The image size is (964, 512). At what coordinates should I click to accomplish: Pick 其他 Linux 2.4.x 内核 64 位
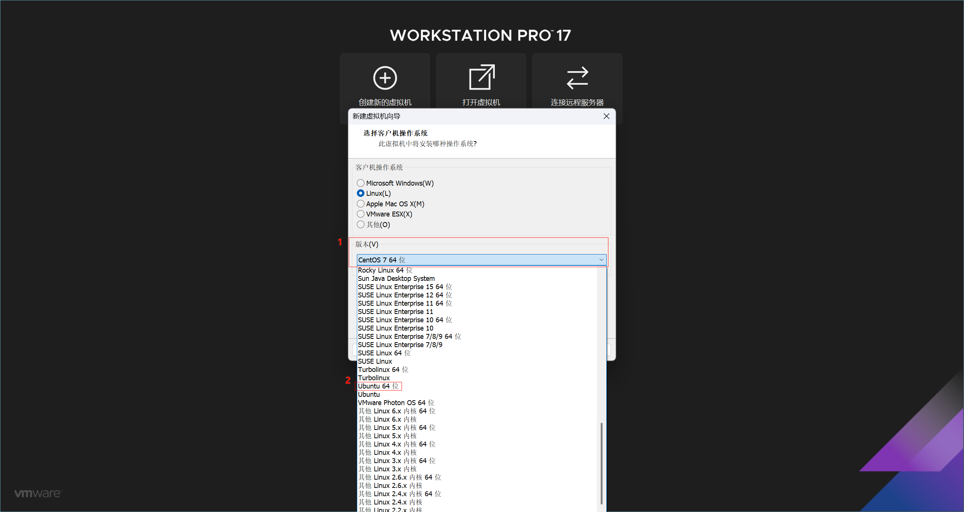tap(477, 494)
